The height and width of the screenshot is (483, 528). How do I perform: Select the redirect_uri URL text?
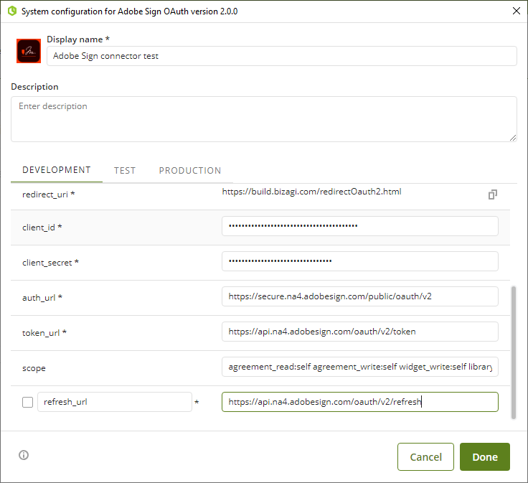(311, 192)
